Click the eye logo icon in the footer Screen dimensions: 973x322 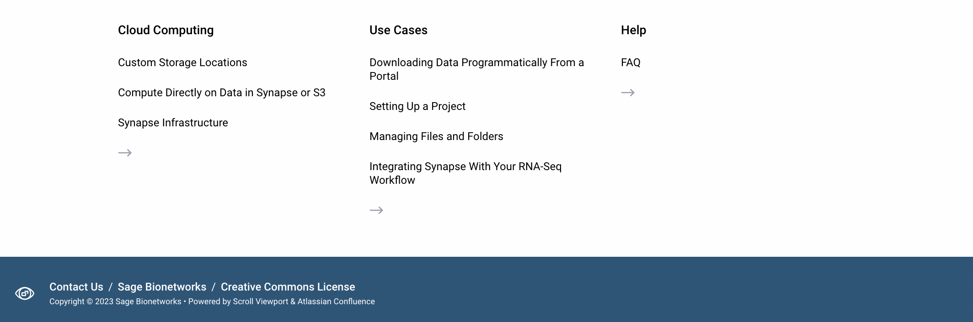[x=25, y=293]
